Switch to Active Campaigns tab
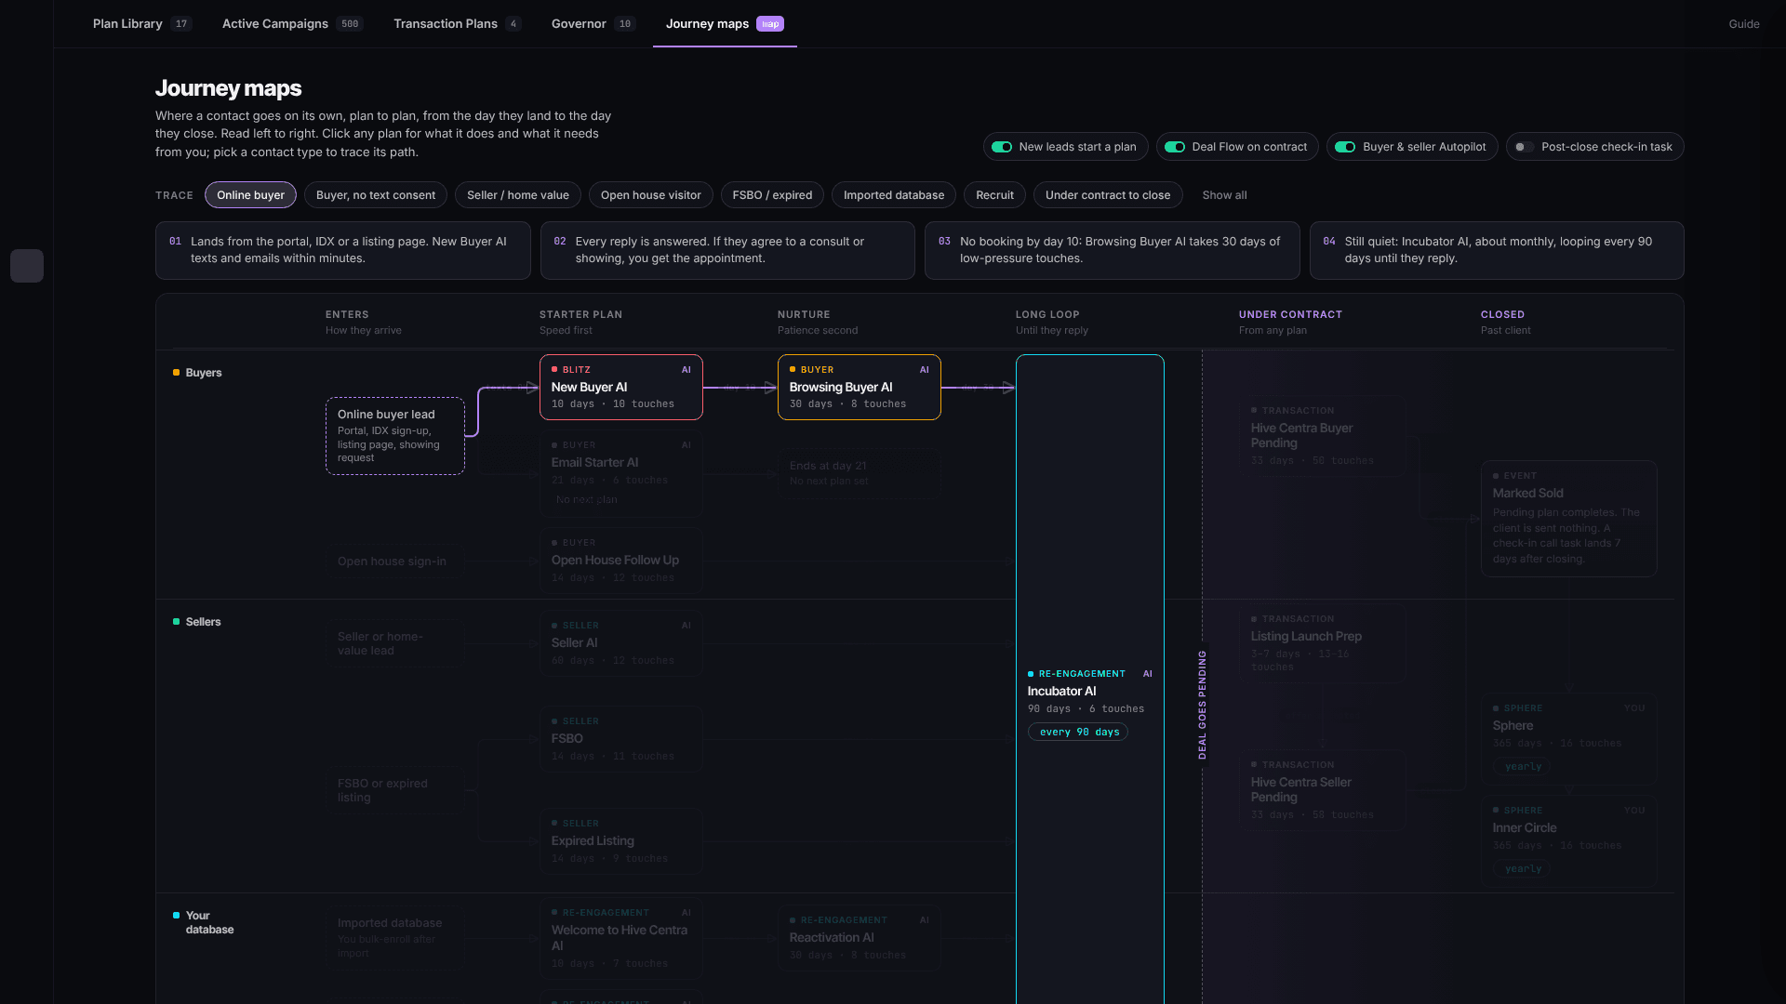This screenshot has height=1004, width=1786. (x=292, y=24)
